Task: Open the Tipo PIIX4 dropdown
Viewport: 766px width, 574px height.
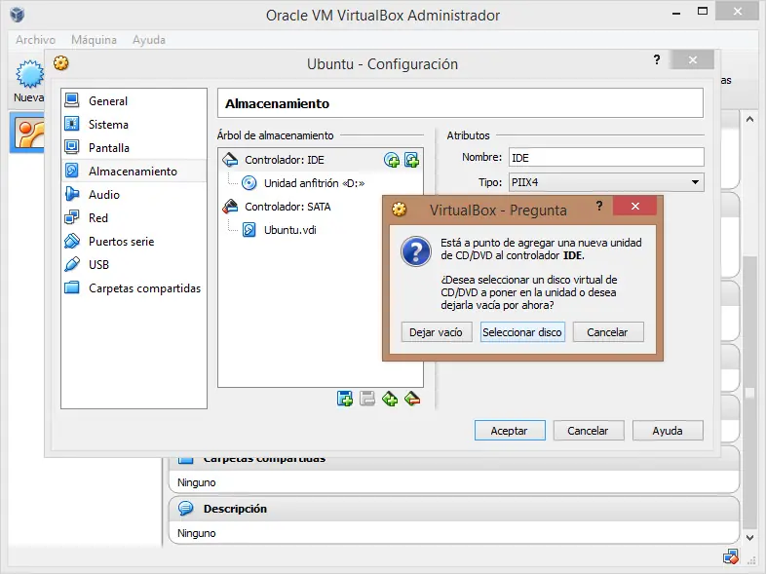Action: (606, 182)
